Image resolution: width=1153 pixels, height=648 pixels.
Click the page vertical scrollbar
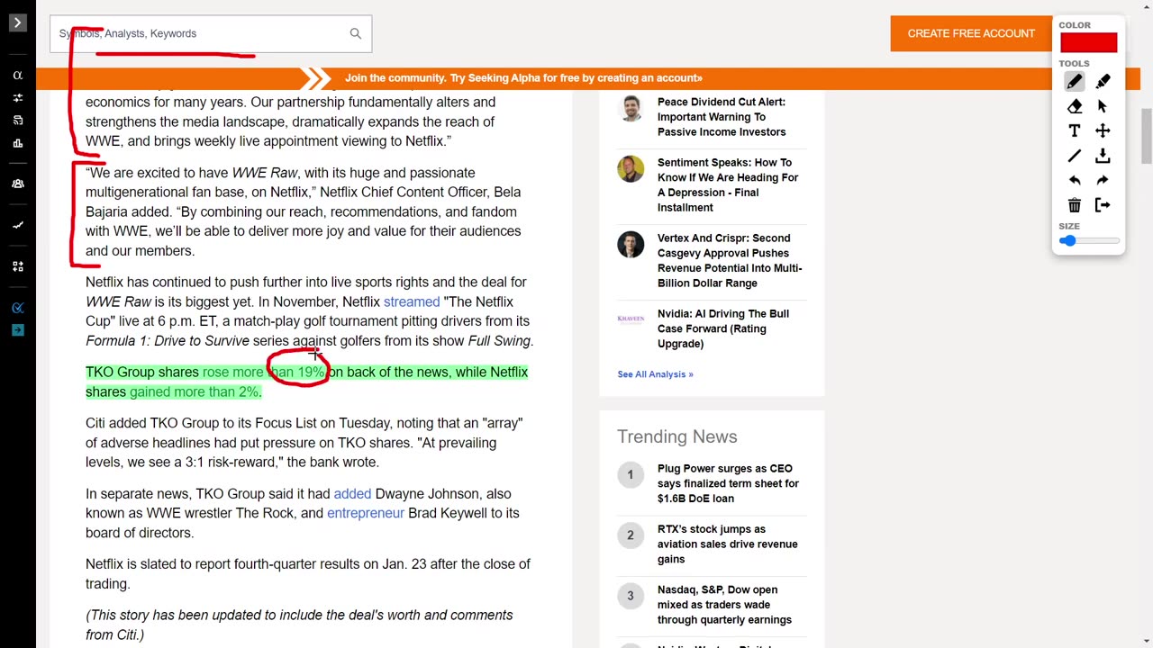point(1146,135)
